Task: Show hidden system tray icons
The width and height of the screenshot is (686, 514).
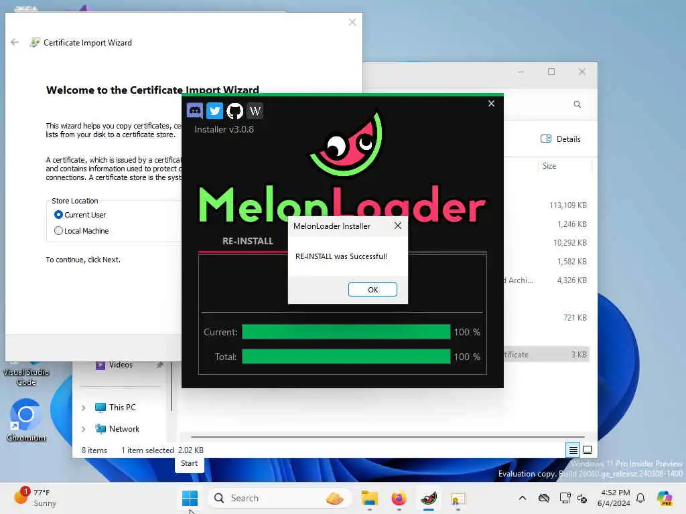Action: click(x=523, y=498)
